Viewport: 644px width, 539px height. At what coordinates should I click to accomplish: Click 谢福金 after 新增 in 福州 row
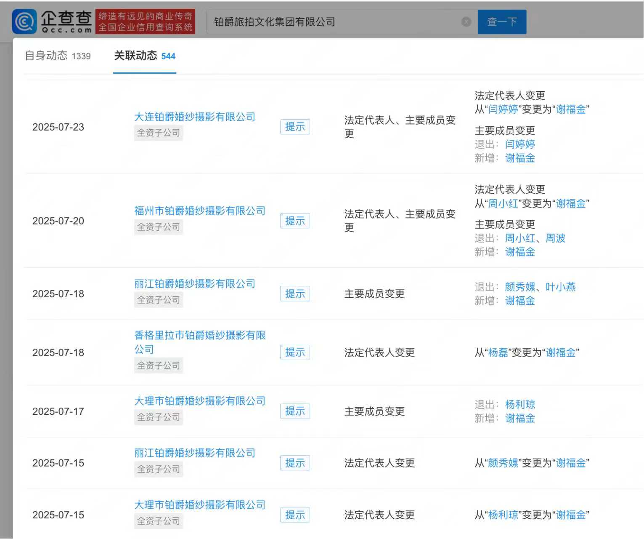coord(520,252)
